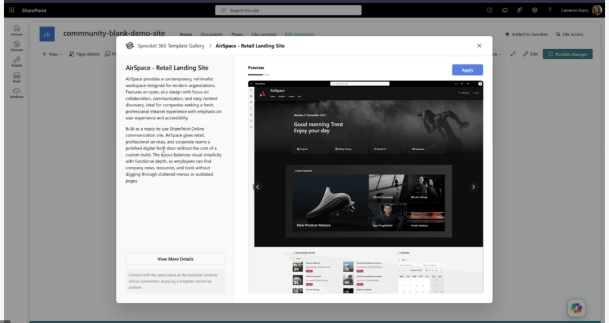Open Page details

pyautogui.click(x=84, y=54)
